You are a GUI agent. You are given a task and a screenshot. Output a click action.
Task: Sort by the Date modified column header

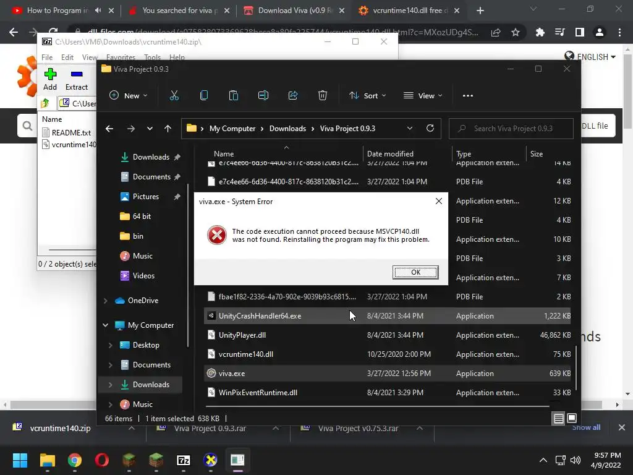[390, 154]
